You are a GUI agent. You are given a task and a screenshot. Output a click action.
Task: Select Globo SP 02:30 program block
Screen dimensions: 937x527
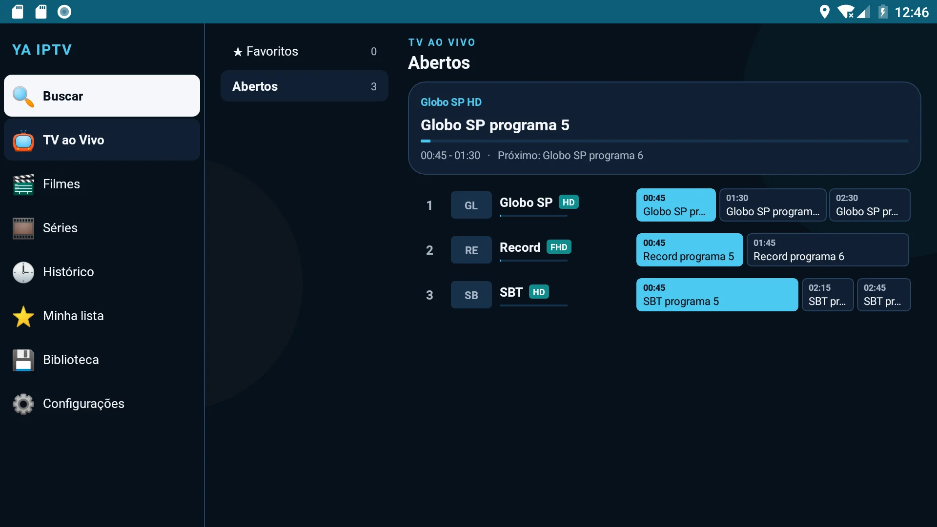[x=870, y=205]
